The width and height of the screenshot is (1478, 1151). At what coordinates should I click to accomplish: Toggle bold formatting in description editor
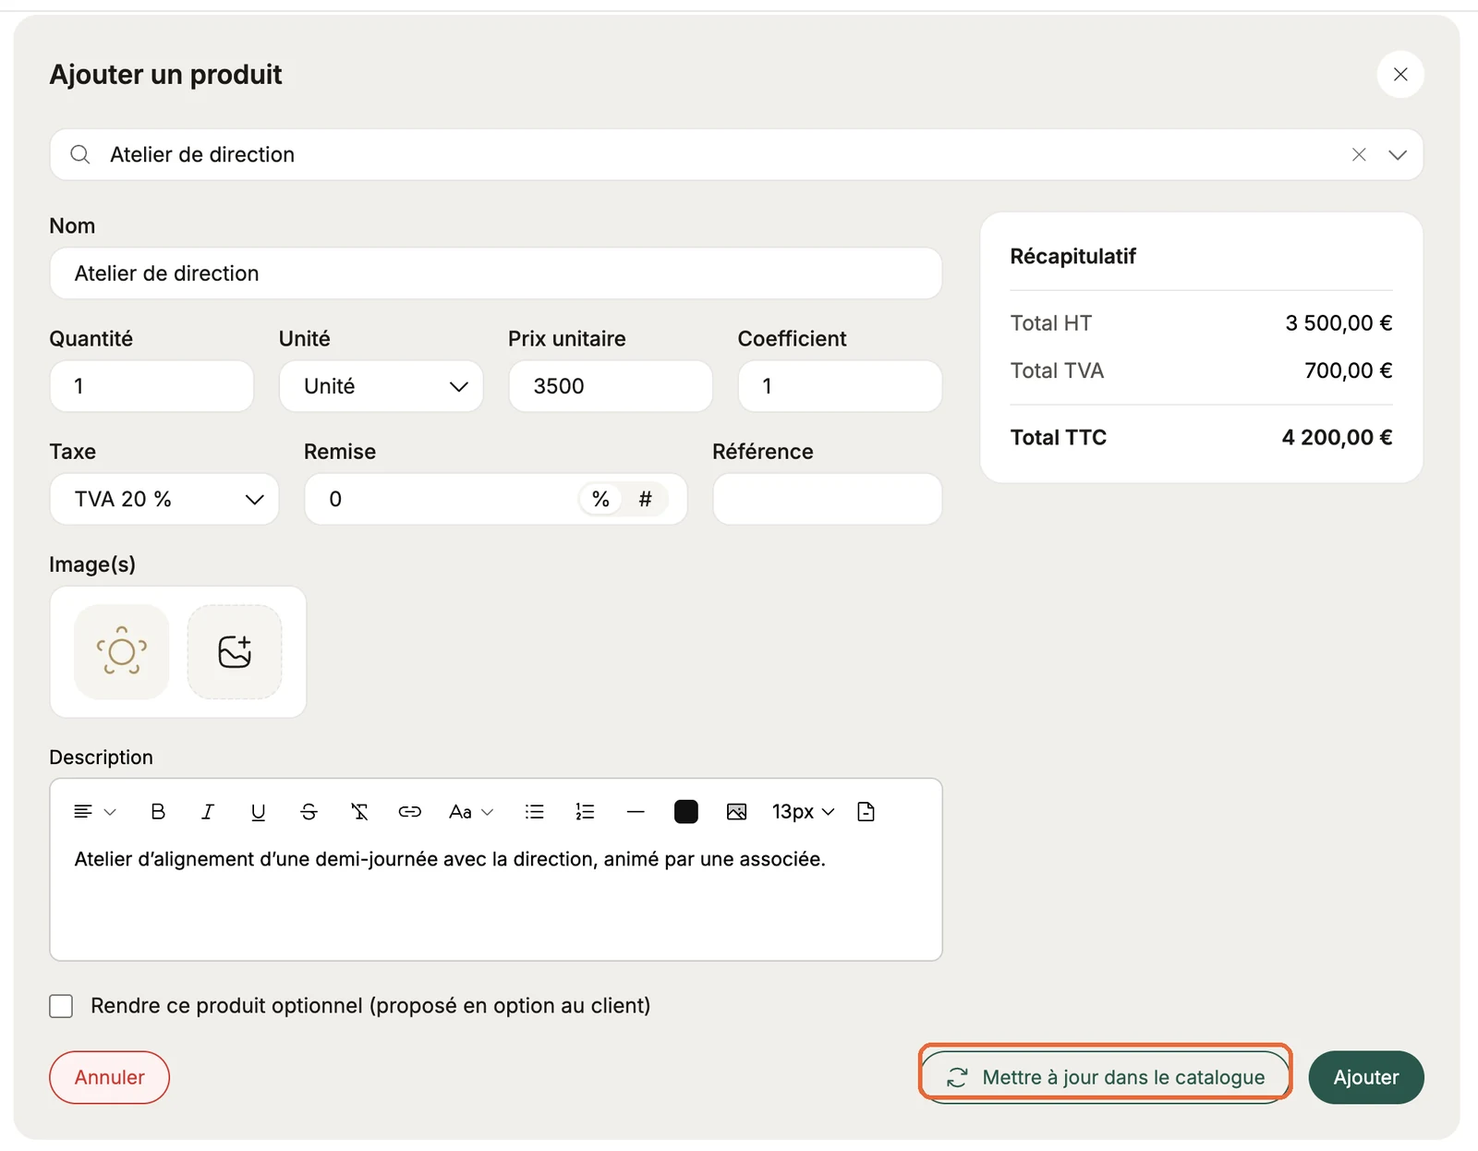(158, 812)
